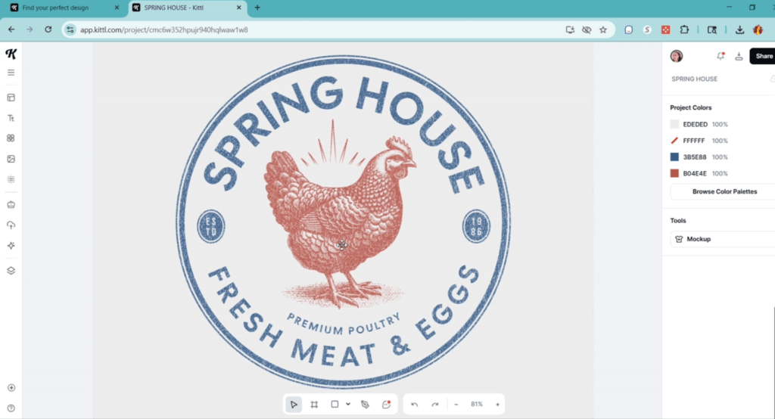Click the redo arrow
This screenshot has width=775, height=419.
(434, 405)
